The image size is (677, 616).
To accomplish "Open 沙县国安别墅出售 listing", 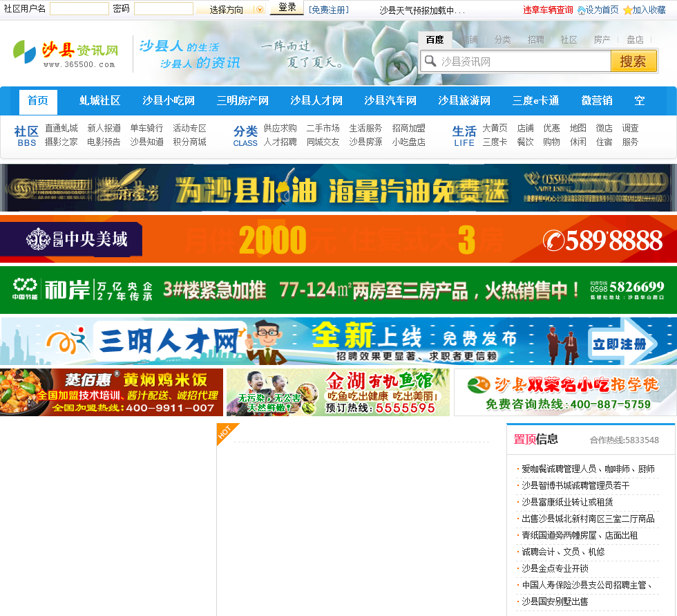I will coord(555,601).
